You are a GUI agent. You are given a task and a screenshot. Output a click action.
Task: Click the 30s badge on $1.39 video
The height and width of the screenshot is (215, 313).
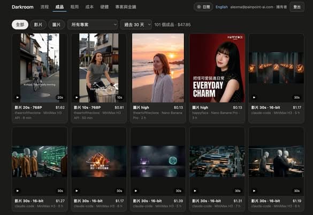[x=179, y=190]
